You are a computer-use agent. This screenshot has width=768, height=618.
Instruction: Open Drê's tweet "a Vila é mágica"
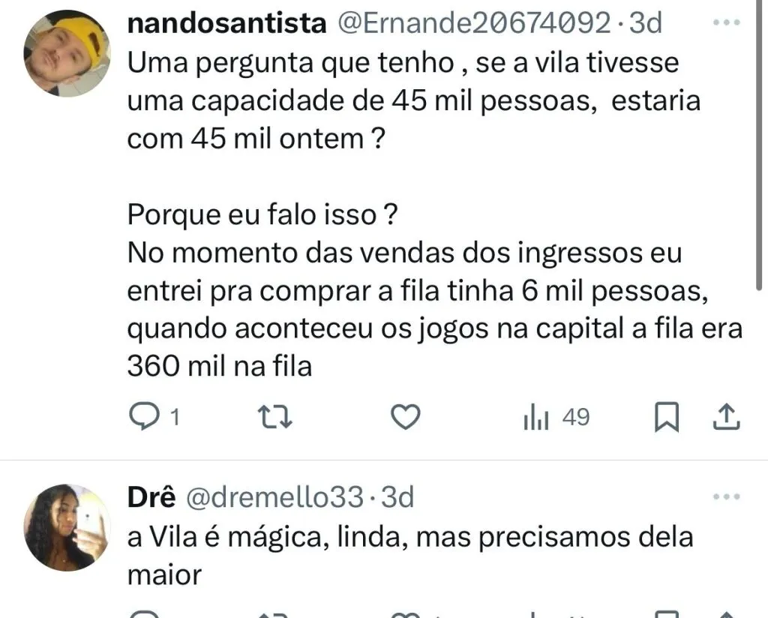click(x=410, y=537)
